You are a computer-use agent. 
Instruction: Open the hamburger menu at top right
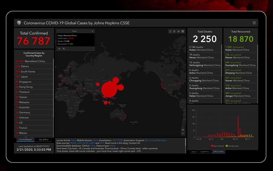coord(254,23)
